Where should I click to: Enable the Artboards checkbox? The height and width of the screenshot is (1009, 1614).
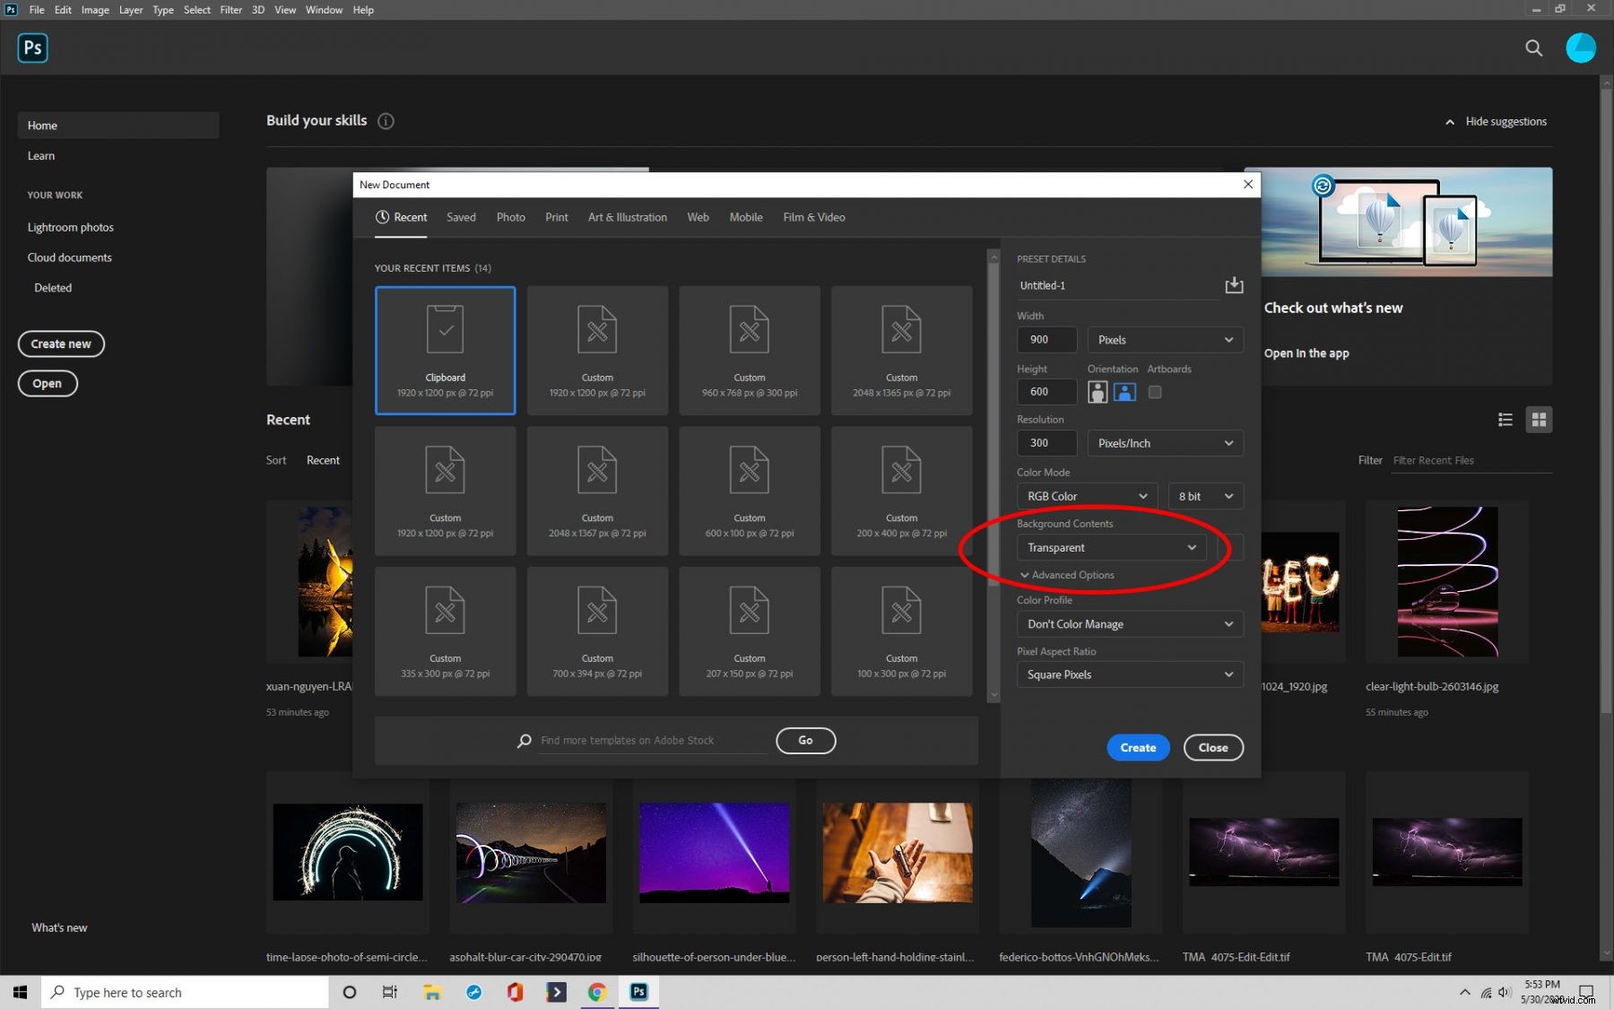[x=1155, y=392]
